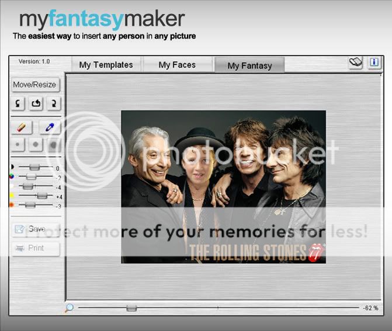Image resolution: width=392 pixels, height=331 pixels.
Task: Adjust the red tone slider showing -3
Action: point(30,205)
